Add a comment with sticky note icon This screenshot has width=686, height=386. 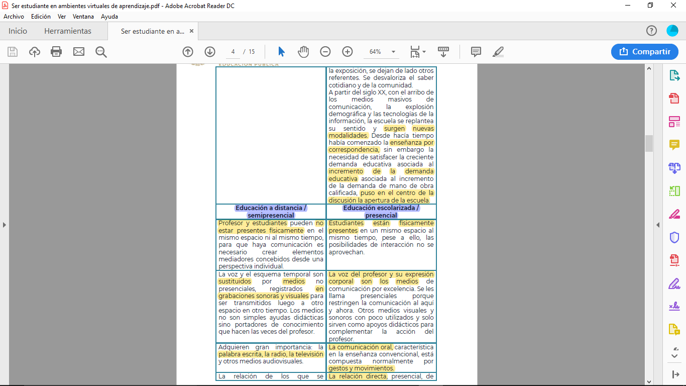(476, 52)
